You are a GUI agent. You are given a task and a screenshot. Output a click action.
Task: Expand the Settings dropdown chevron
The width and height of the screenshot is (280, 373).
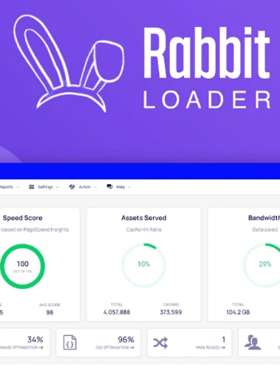pyautogui.click(x=57, y=187)
